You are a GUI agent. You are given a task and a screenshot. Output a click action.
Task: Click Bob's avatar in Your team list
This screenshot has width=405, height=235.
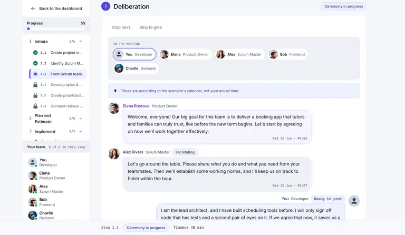click(x=33, y=202)
